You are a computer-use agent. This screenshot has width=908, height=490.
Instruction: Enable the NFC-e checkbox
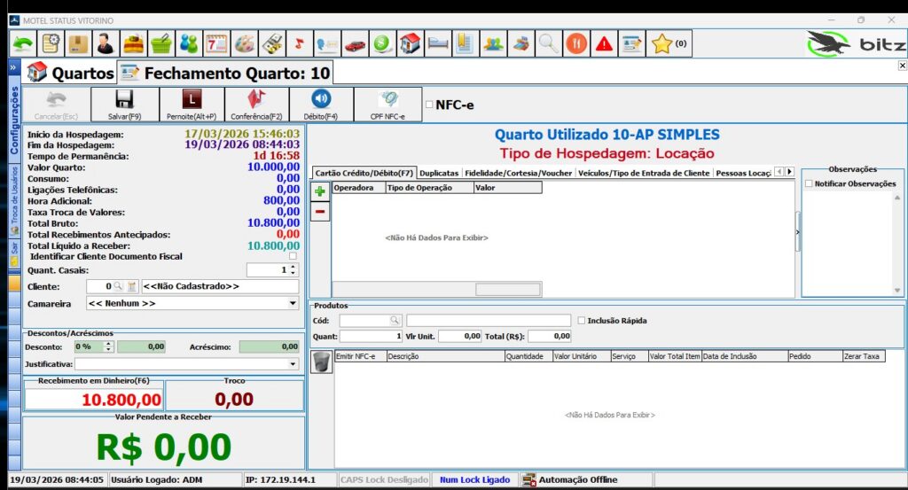click(430, 105)
